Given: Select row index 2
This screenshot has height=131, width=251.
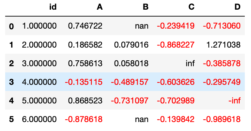Looking at the screenshot, I should click(x=11, y=63).
